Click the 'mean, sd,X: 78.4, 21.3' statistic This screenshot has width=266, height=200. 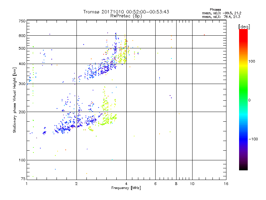(x=221, y=17)
